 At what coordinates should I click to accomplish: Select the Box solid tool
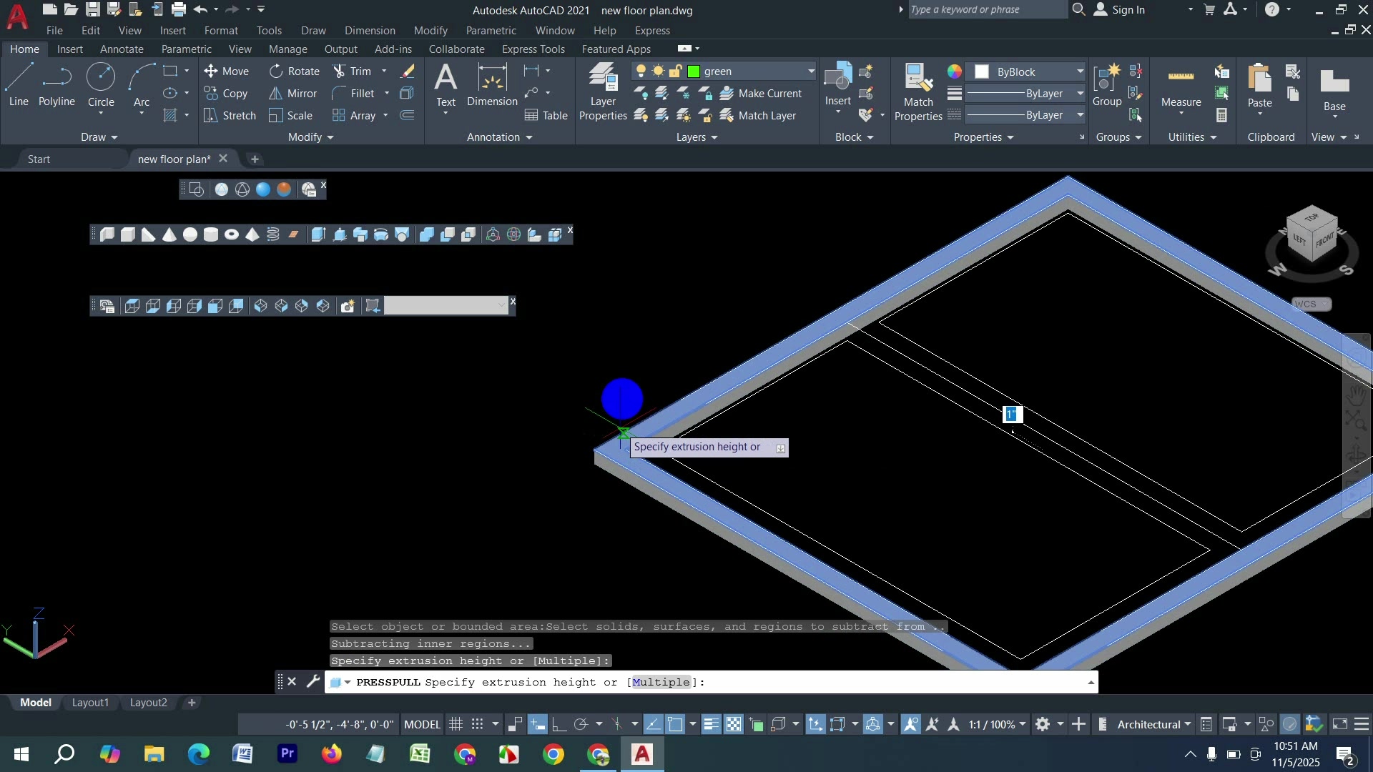128,234
